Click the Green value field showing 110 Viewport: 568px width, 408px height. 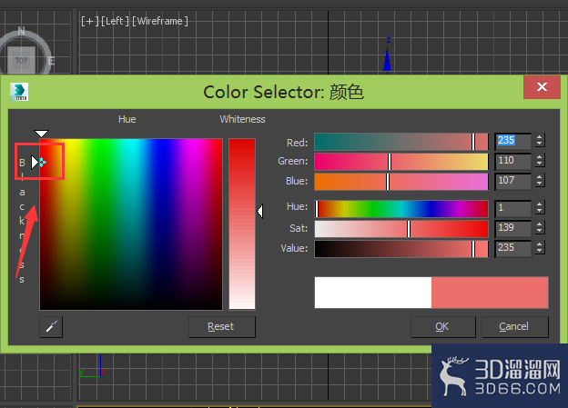tap(513, 161)
